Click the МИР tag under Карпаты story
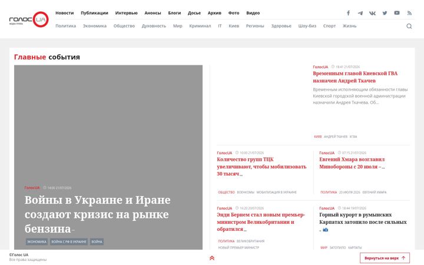 point(324,248)
